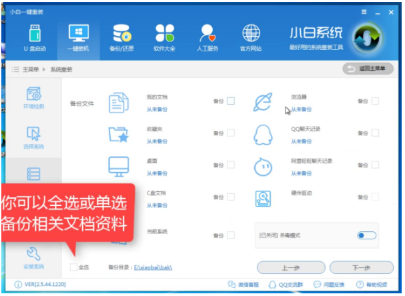This screenshot has width=405, height=296.
Task: Toggle the 杀毒模式 switch
Action: click(367, 235)
